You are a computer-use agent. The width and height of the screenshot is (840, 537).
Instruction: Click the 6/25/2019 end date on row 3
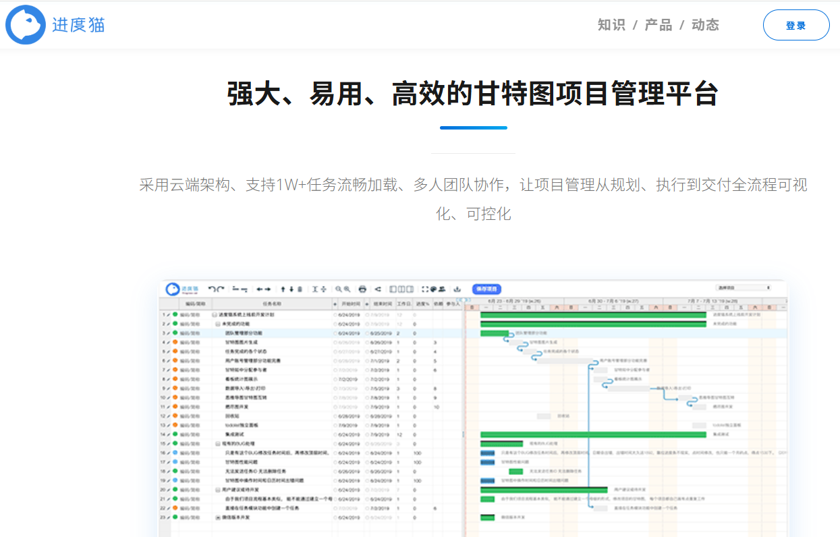381,333
